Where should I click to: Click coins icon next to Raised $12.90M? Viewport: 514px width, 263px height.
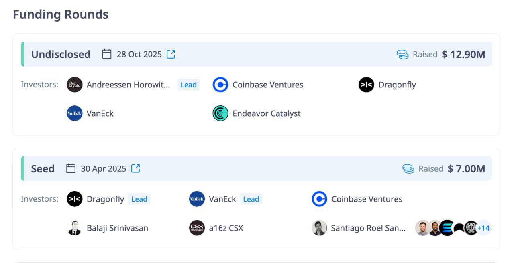click(x=403, y=55)
